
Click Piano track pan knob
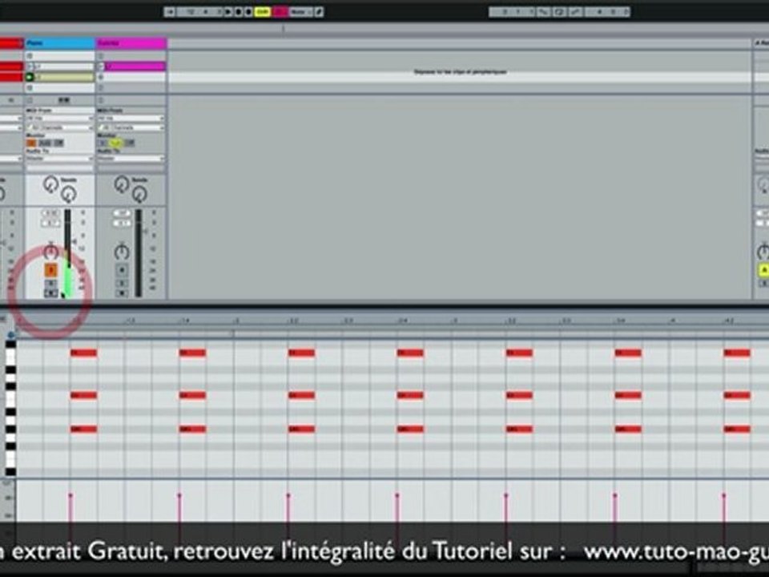tap(51, 252)
